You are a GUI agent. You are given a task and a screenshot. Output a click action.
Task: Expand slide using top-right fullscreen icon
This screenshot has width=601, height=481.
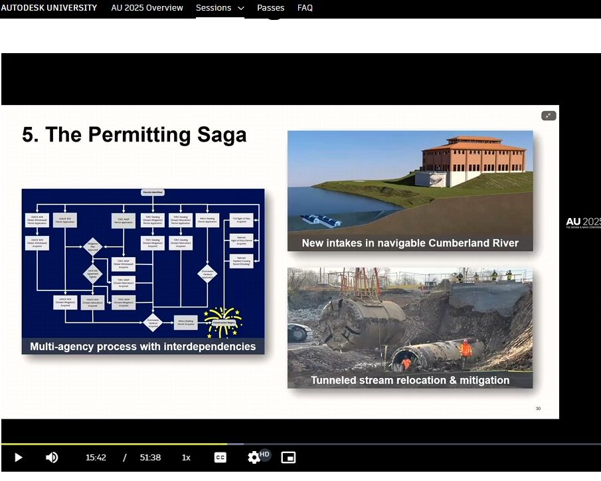pyautogui.click(x=549, y=116)
